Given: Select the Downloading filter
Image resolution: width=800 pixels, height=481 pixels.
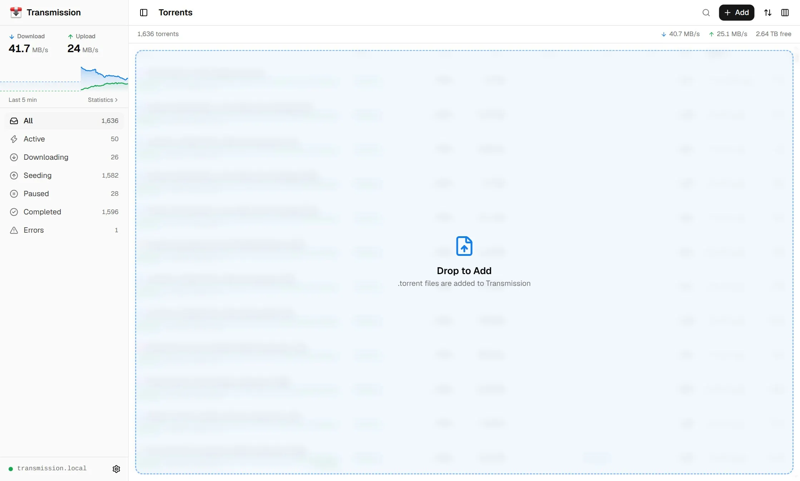Looking at the screenshot, I should pyautogui.click(x=64, y=157).
